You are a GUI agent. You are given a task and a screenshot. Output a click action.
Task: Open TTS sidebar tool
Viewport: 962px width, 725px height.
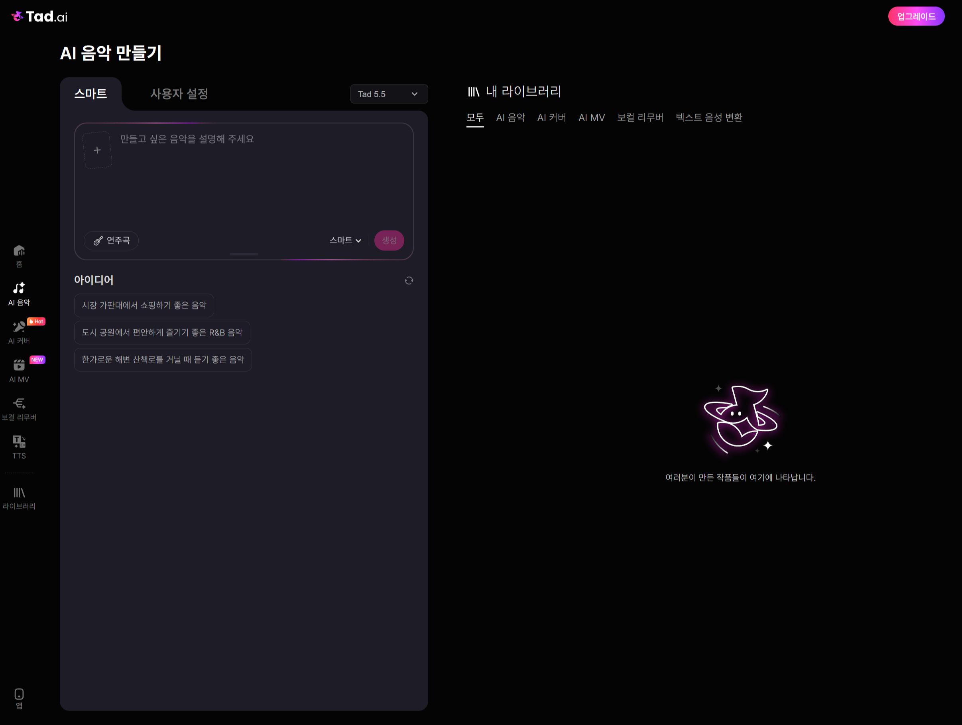click(19, 447)
